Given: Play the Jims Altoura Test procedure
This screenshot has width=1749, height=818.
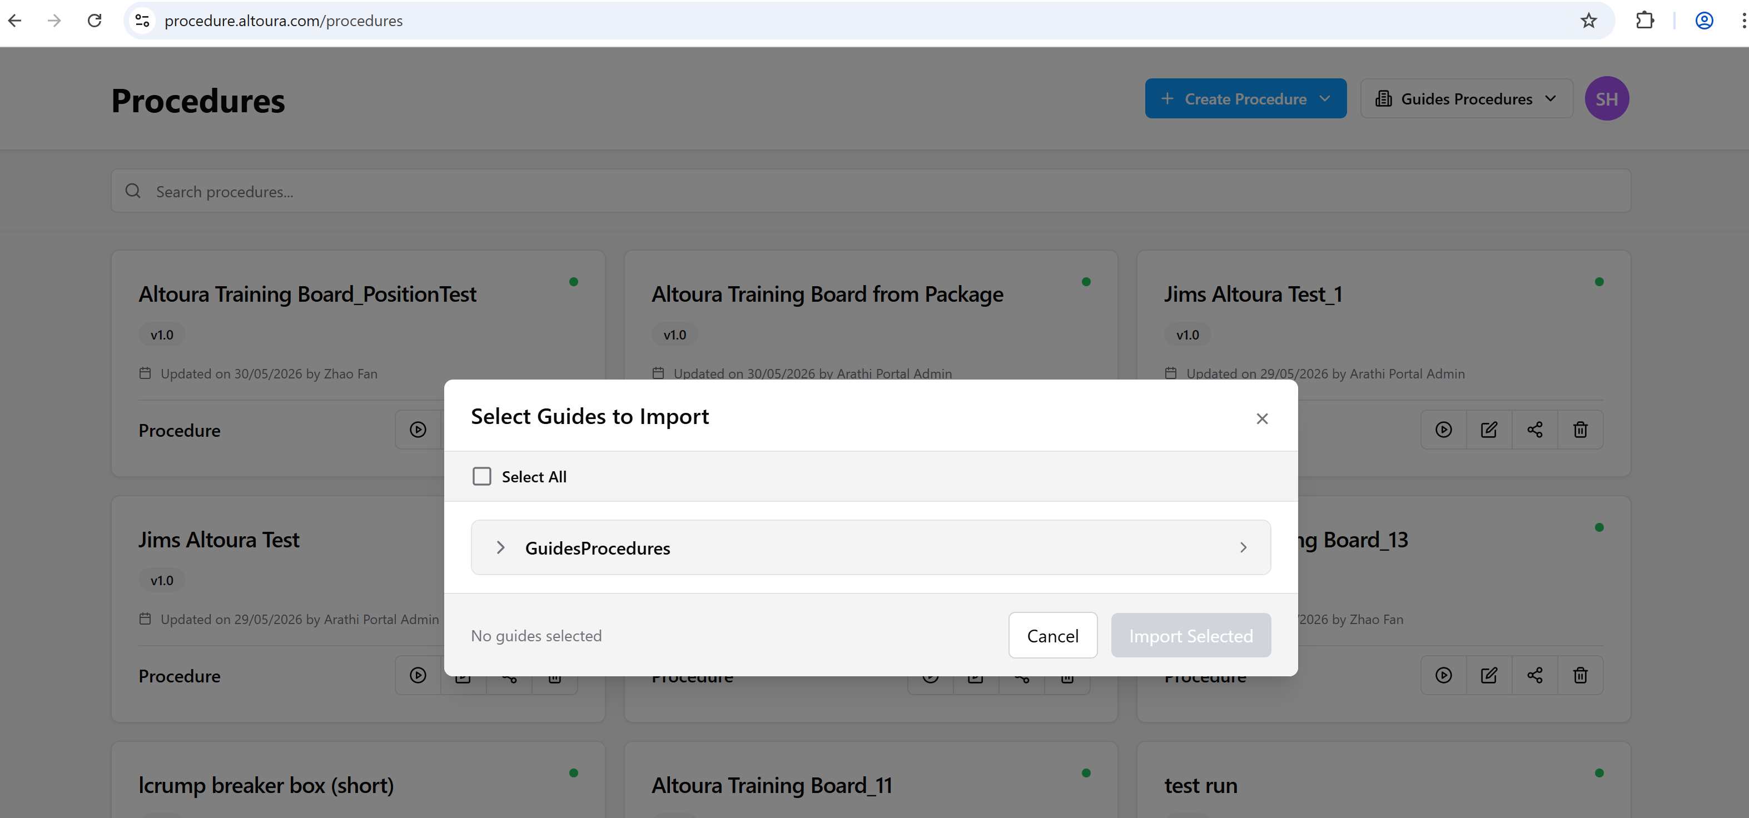Looking at the screenshot, I should 418,675.
